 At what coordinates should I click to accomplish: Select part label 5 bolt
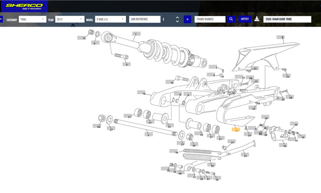[x=126, y=65]
